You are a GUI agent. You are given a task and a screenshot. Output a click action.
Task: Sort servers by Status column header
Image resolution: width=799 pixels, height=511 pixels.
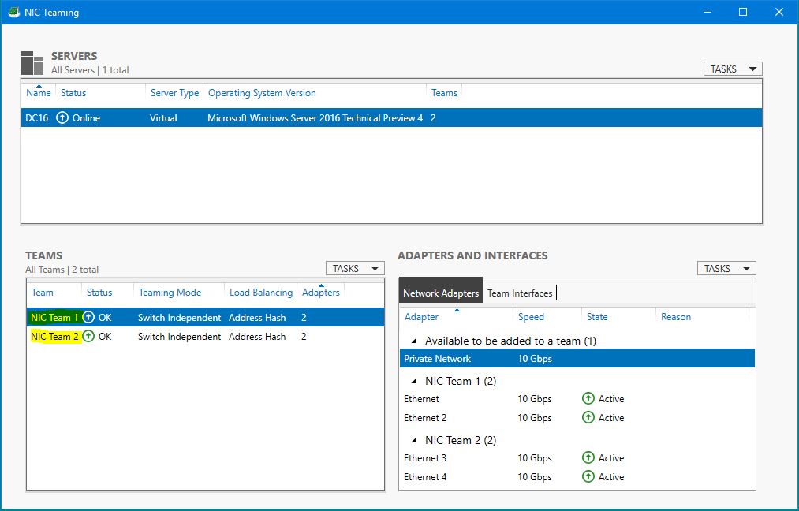coord(73,93)
